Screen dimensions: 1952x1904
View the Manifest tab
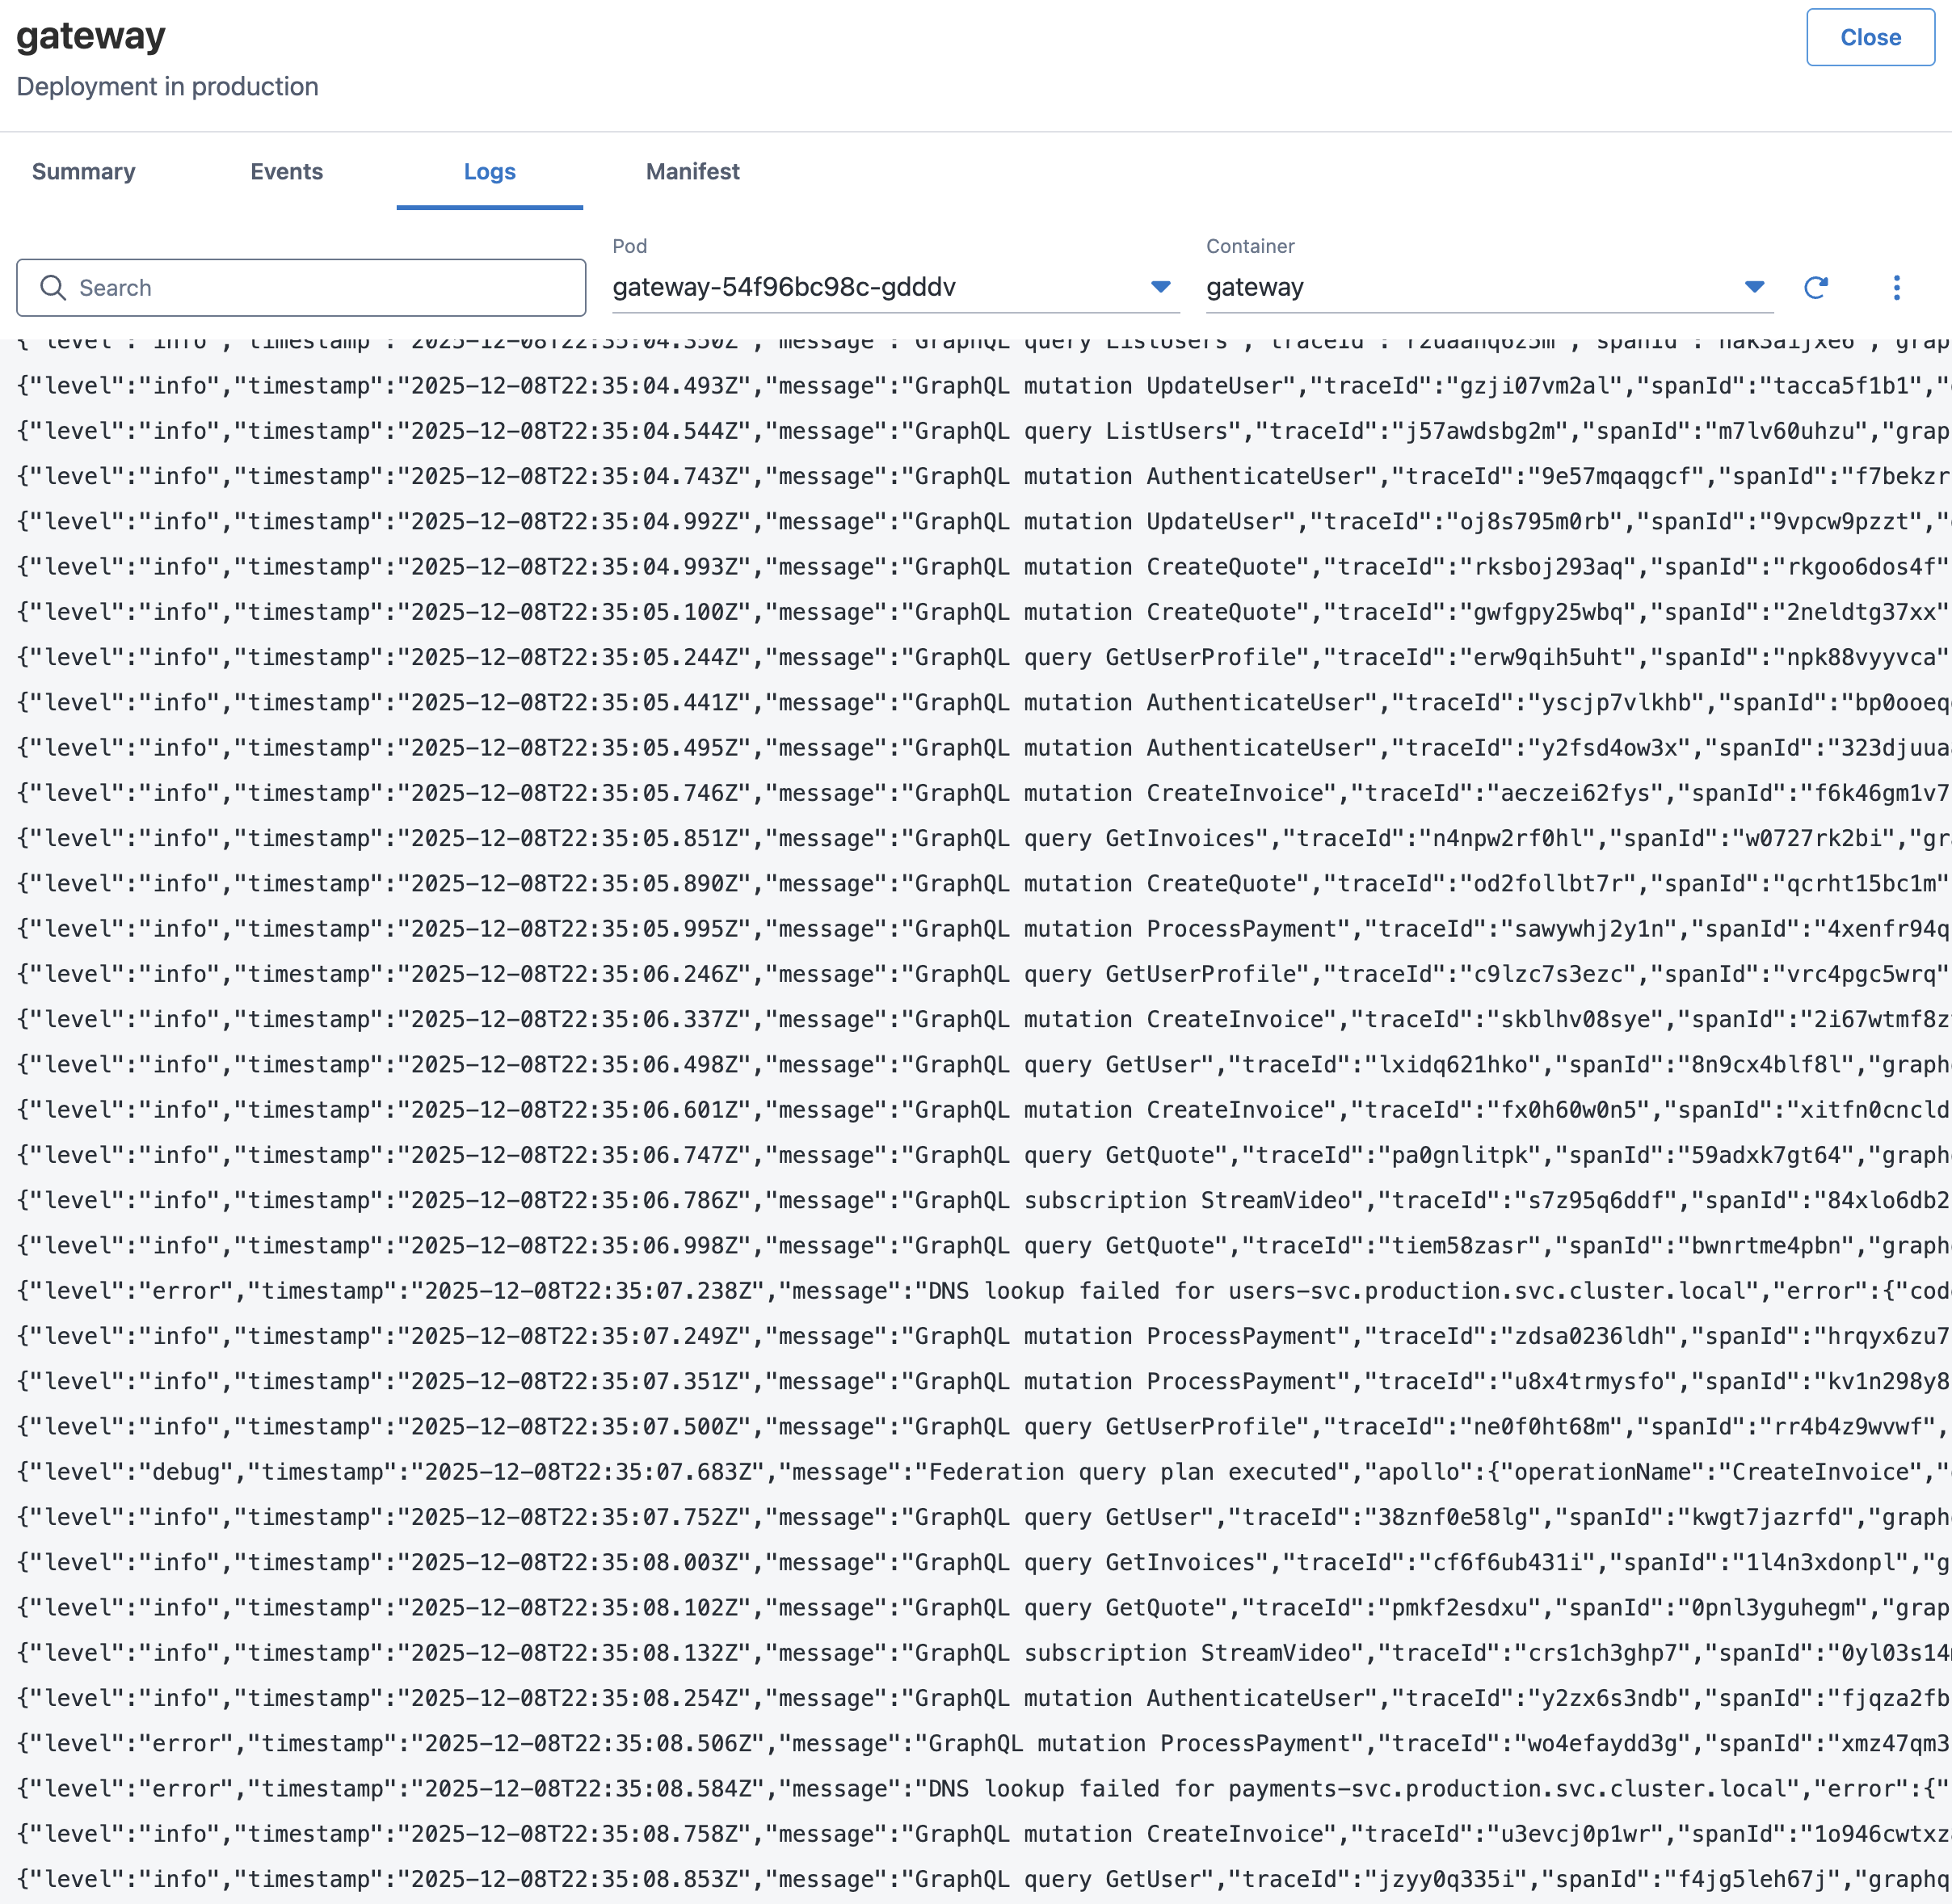click(692, 171)
